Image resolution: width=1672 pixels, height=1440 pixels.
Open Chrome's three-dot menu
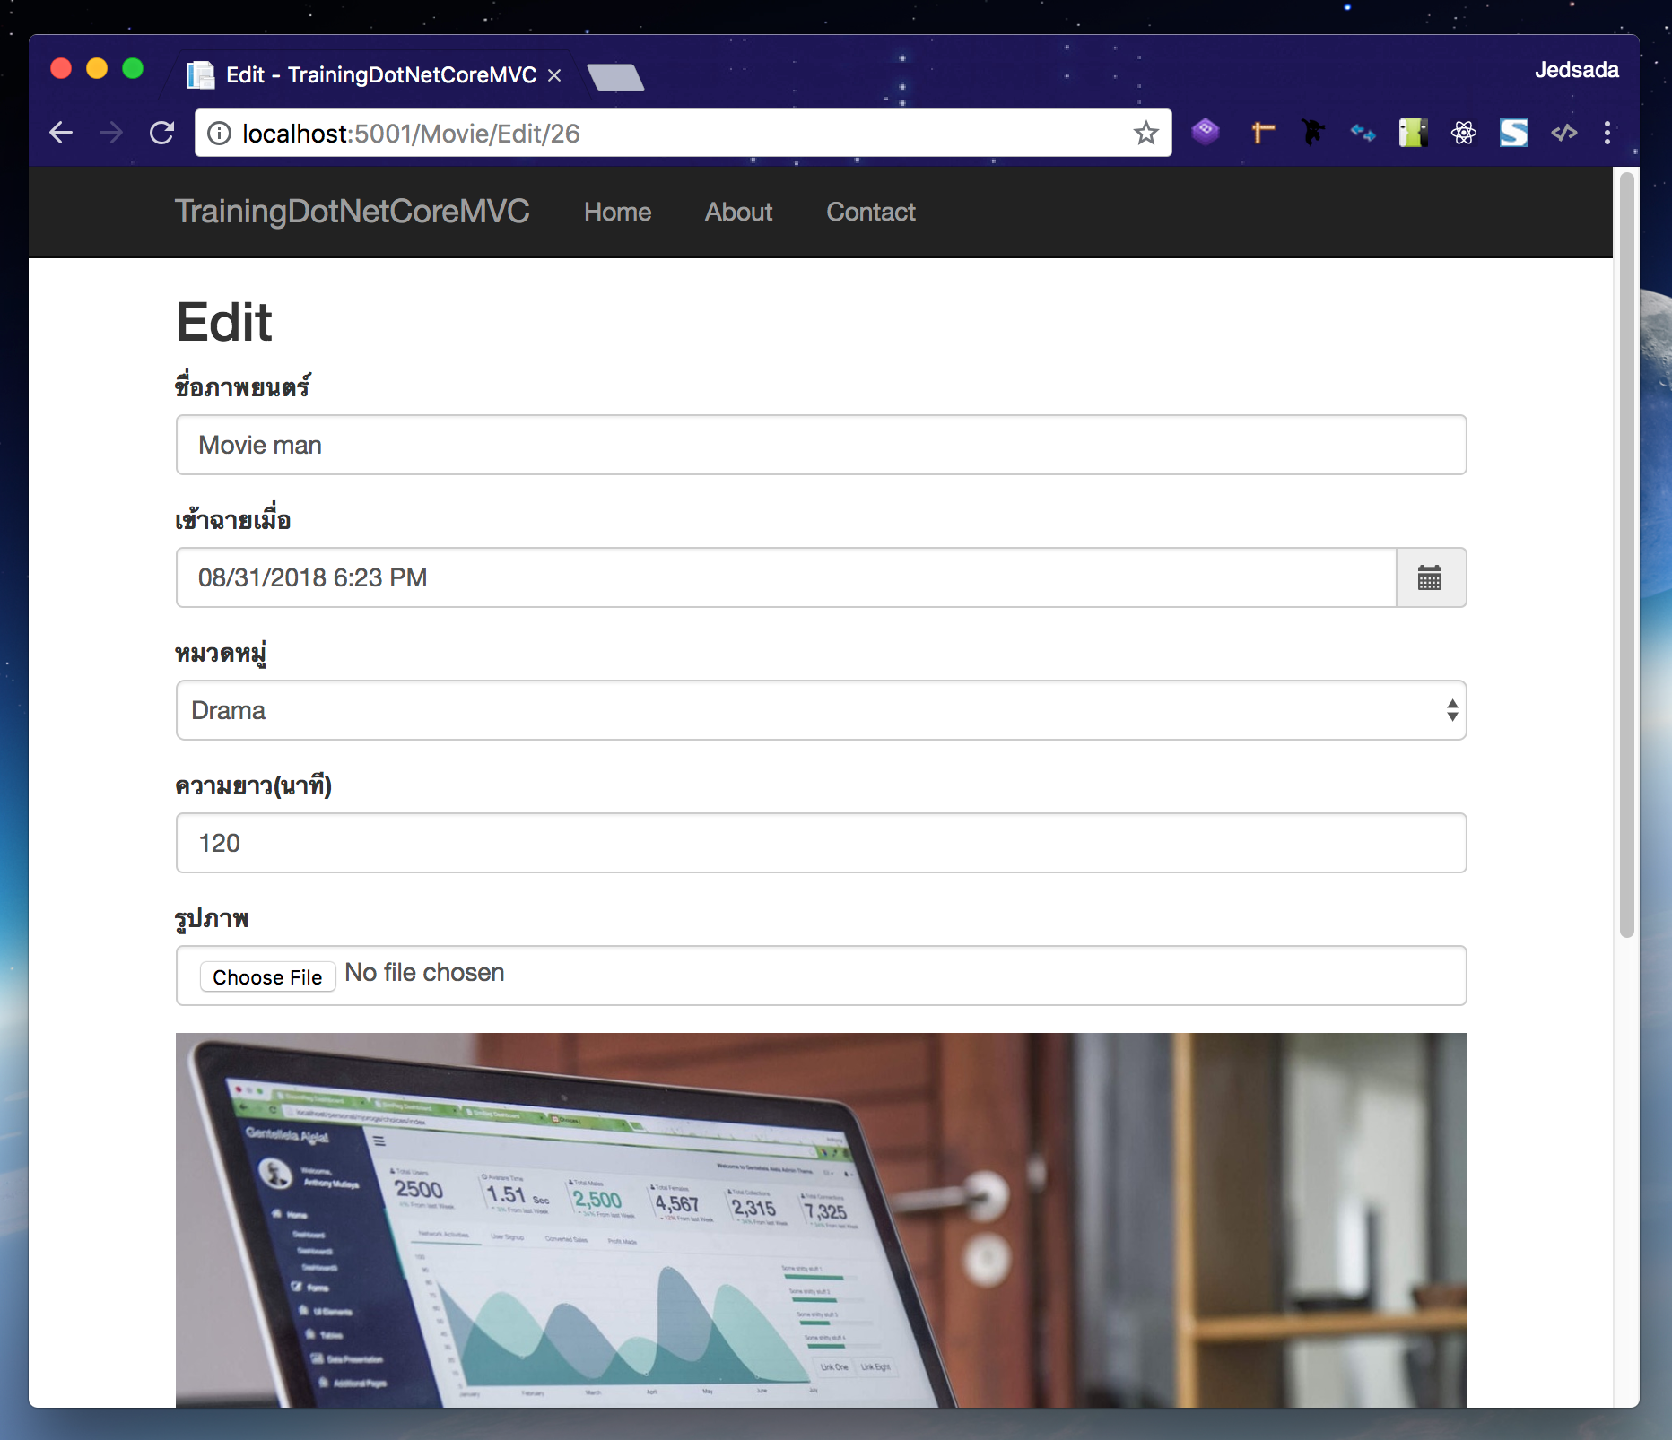click(x=1607, y=133)
